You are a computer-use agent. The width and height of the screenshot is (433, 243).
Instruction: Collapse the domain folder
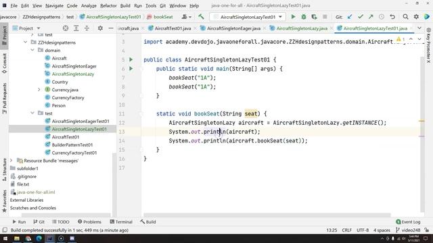pos(32,50)
